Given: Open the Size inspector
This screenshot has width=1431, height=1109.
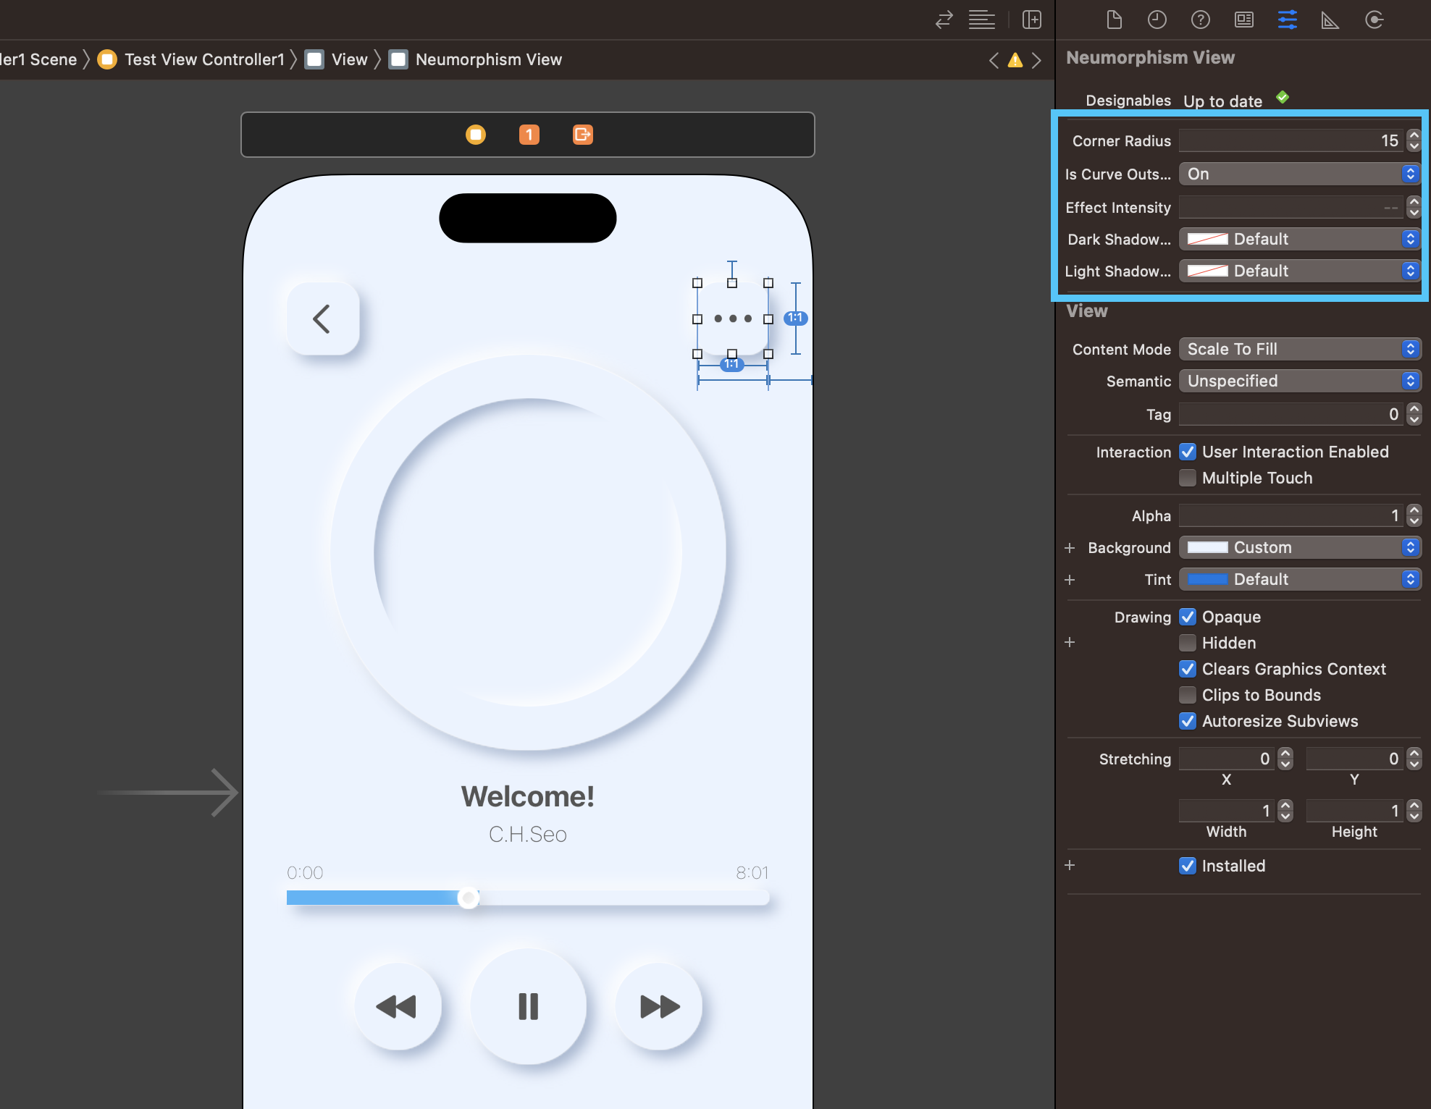Looking at the screenshot, I should point(1330,20).
